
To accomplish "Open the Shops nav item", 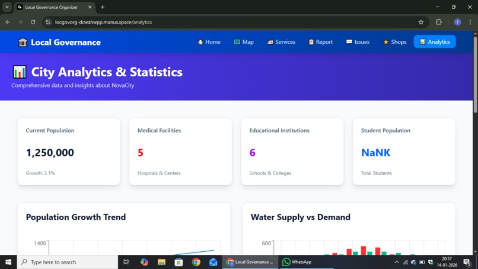I will point(395,42).
